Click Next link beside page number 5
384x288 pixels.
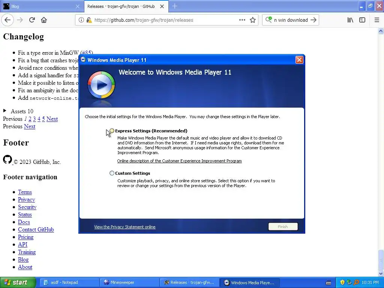[x=52, y=119]
